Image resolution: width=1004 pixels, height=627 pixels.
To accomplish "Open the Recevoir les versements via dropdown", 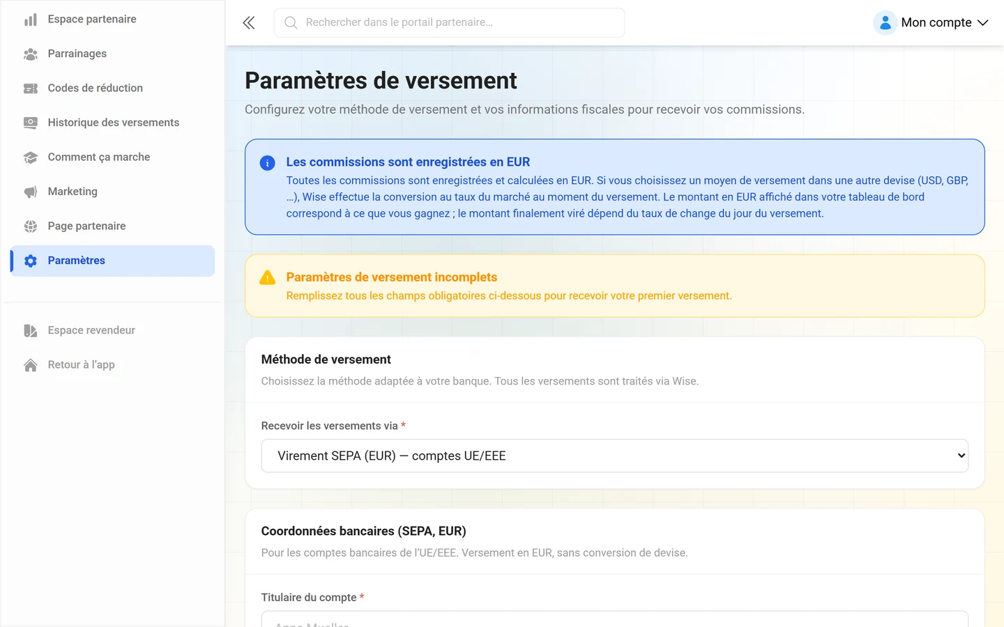I will tap(615, 456).
